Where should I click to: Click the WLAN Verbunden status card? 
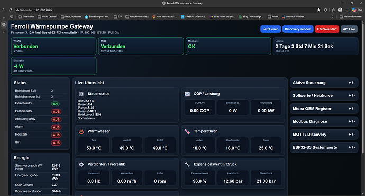(53, 46)
